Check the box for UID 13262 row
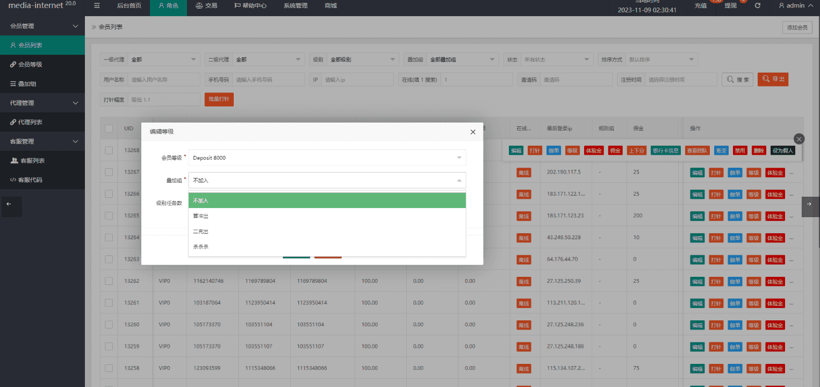820x387 pixels. tap(109, 281)
